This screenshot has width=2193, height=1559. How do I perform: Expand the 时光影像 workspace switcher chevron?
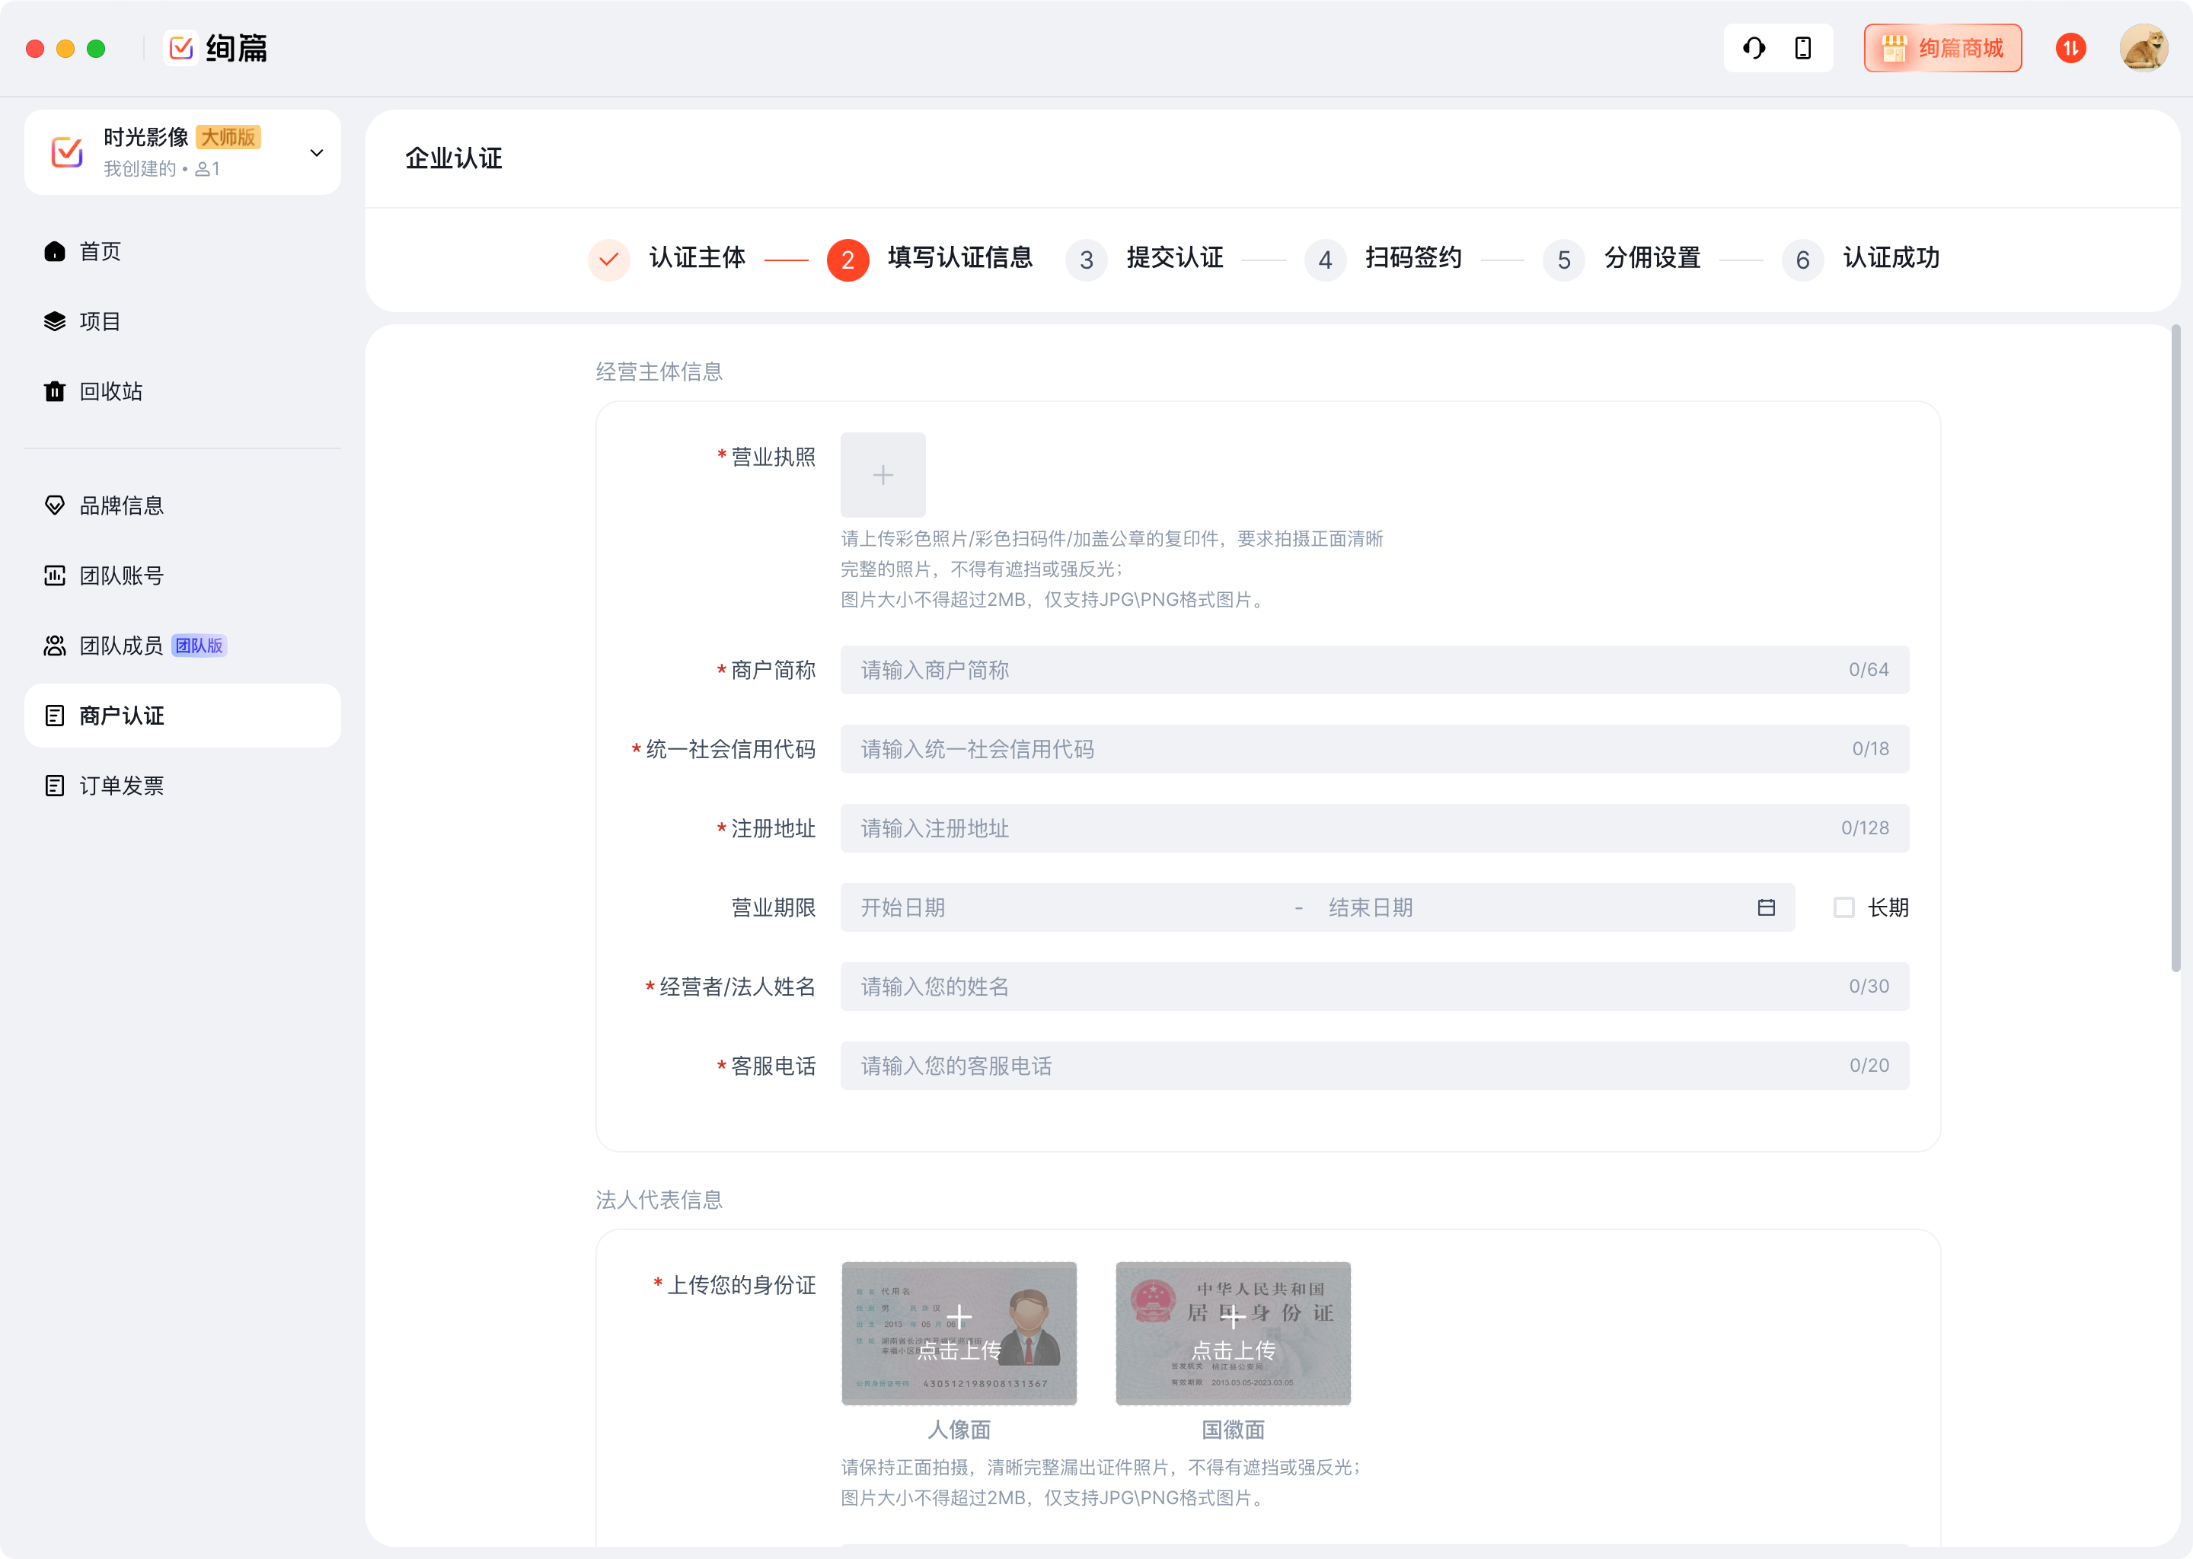316,153
